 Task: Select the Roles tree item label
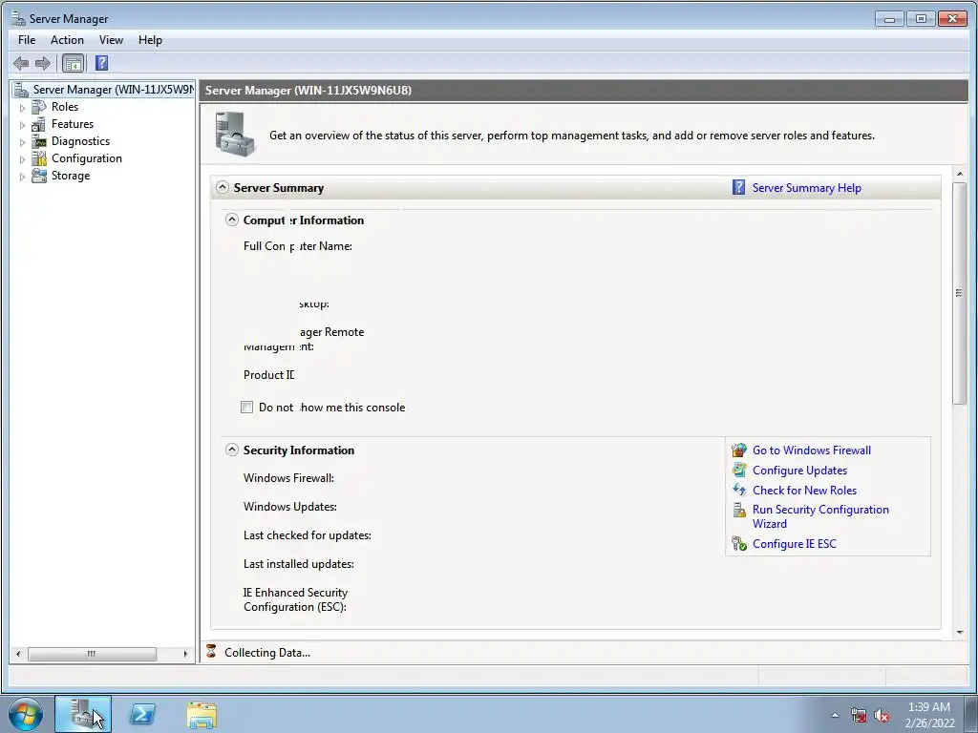coord(65,107)
